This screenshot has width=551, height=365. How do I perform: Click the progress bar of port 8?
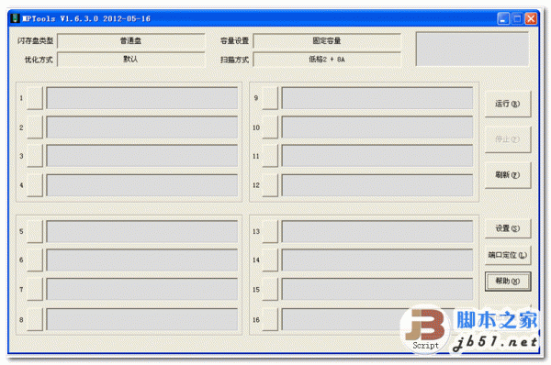pyautogui.click(x=142, y=319)
